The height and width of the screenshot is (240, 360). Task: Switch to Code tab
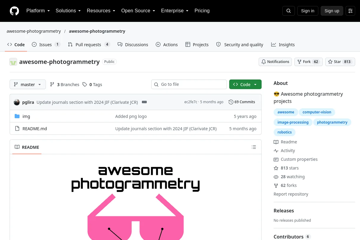16,44
